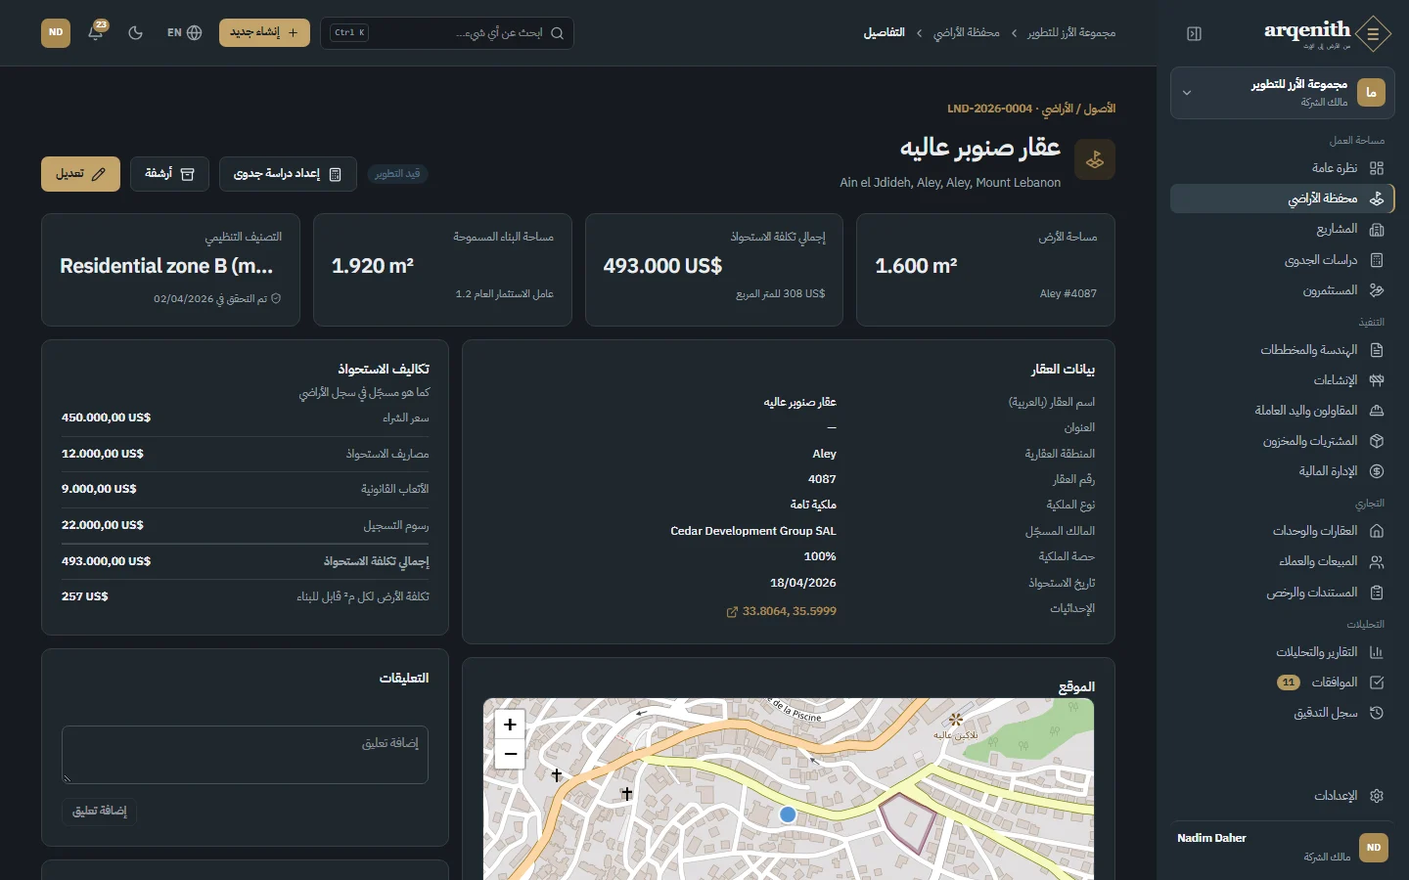Viewport: 1409px width, 880px height.
Task: Open coordinates link 33.8064, 35.5999
Action: pos(781,611)
